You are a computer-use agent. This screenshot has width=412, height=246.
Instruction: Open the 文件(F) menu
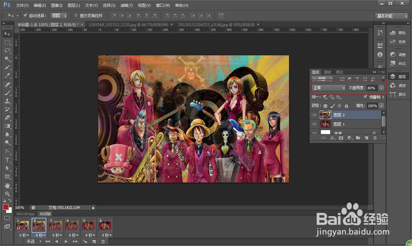[22, 5]
